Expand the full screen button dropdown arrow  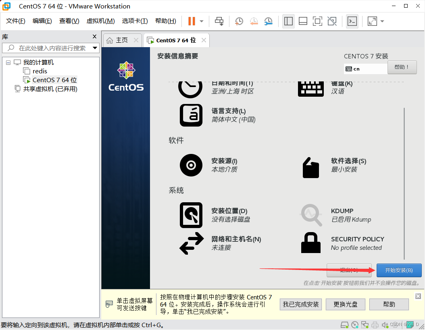(382, 21)
